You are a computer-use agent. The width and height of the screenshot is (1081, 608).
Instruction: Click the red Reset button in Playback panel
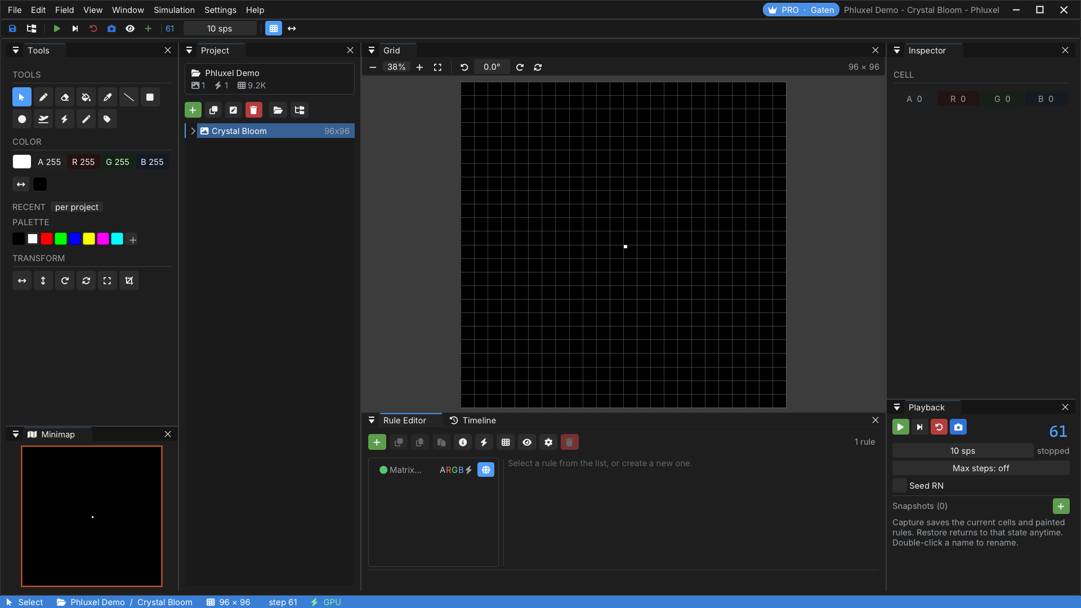[x=939, y=427]
